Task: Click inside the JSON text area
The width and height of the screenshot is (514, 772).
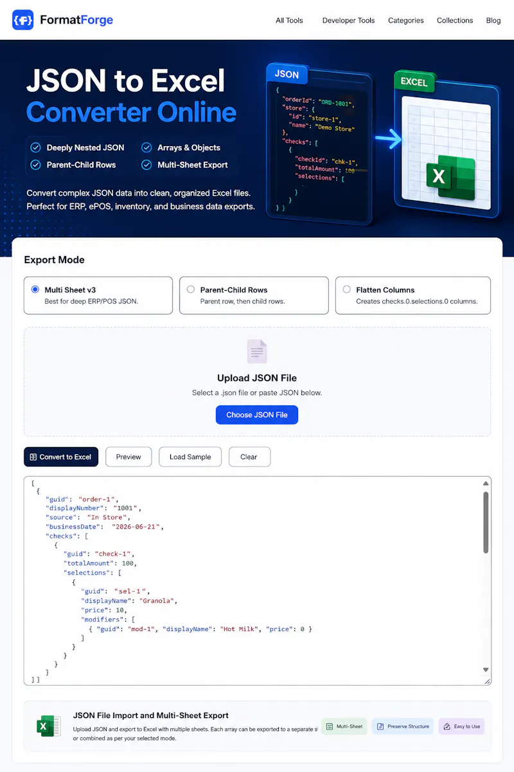Action: (x=257, y=580)
